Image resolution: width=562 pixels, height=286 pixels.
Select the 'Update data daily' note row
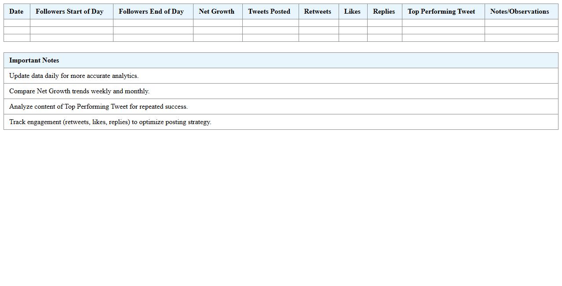click(x=74, y=76)
